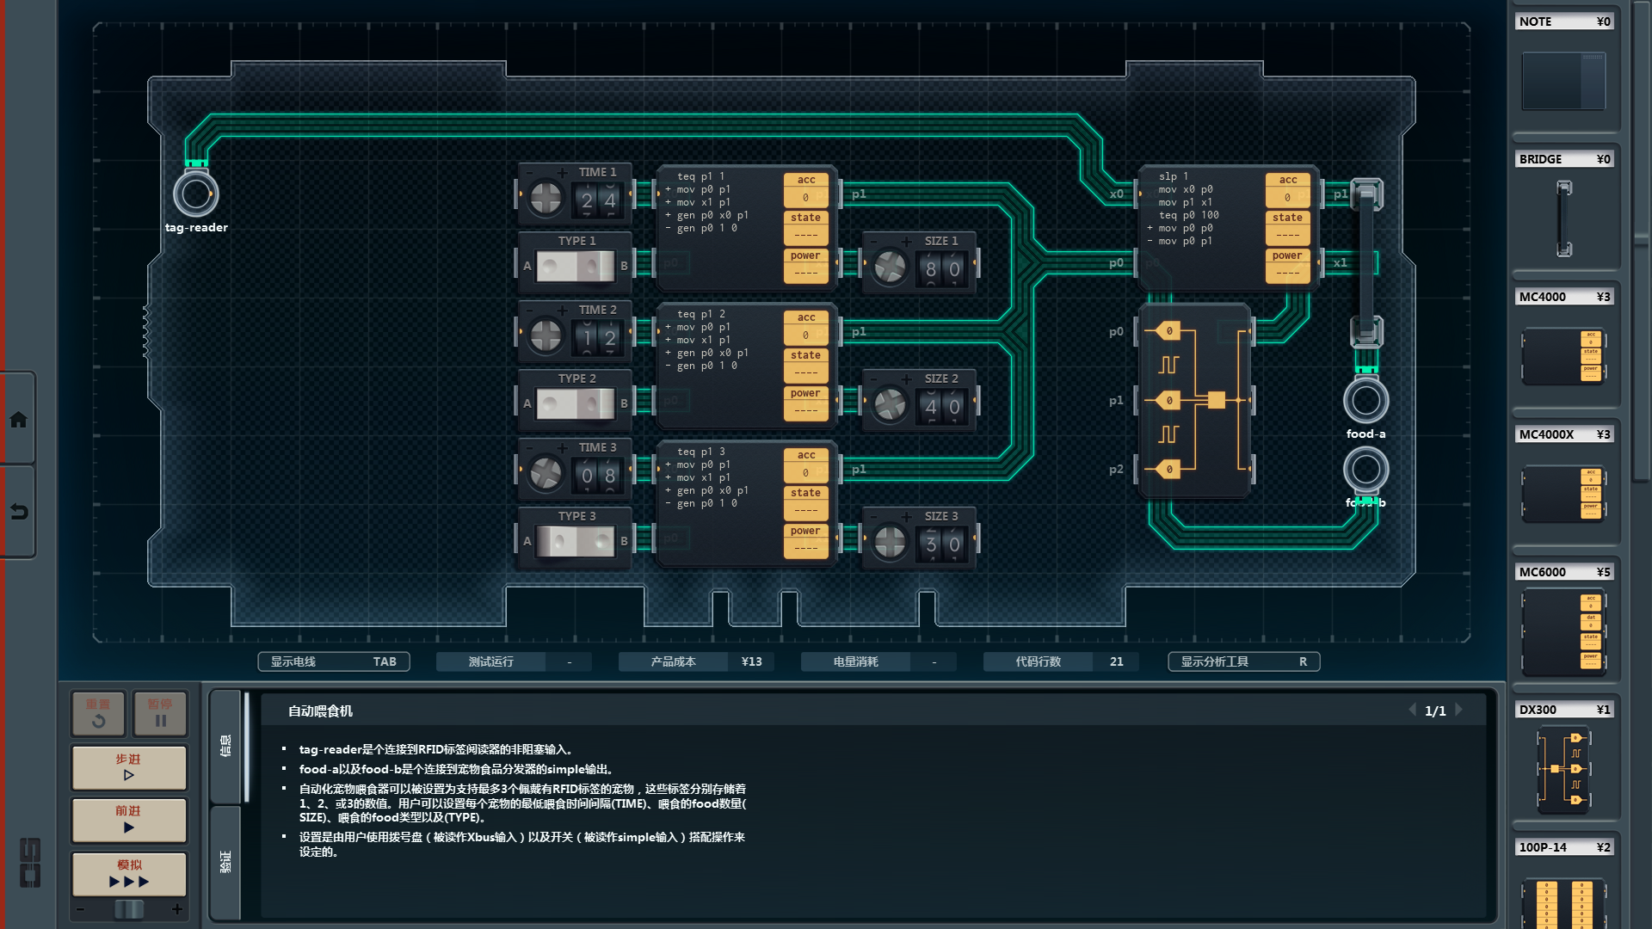The image size is (1652, 929).
Task: Select the MC4000X part thumbnail
Action: tap(1563, 494)
